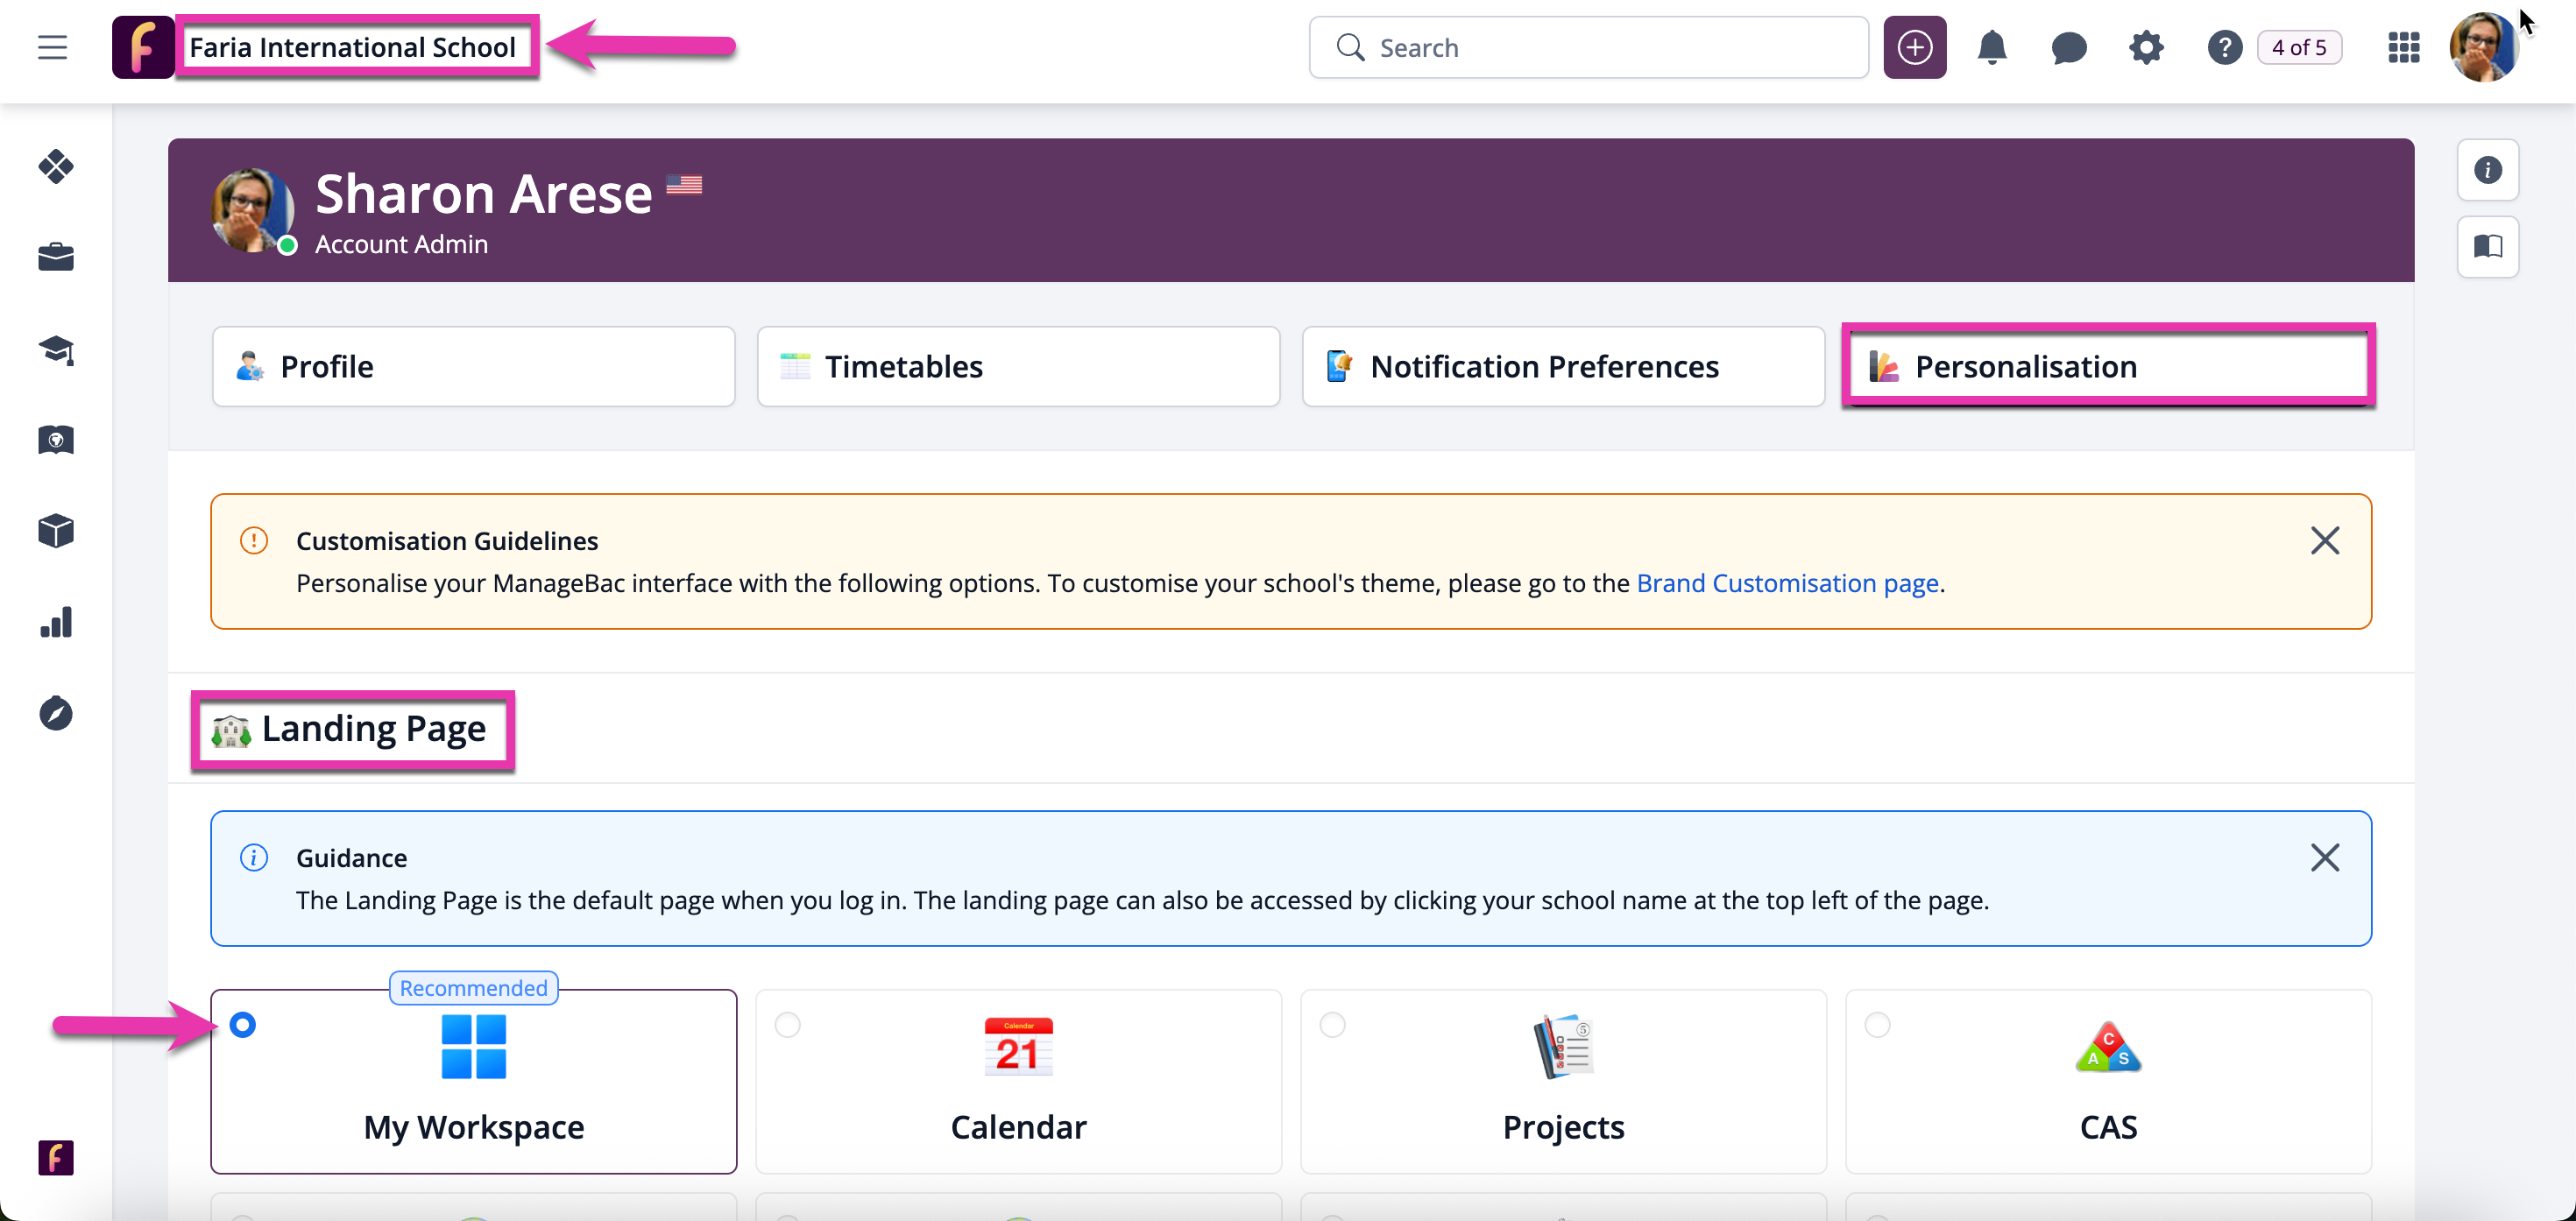This screenshot has height=1221, width=2576.
Task: Follow the Brand Customisation page link
Action: pyautogui.click(x=1787, y=583)
